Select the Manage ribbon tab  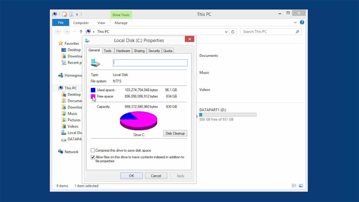pos(121,23)
